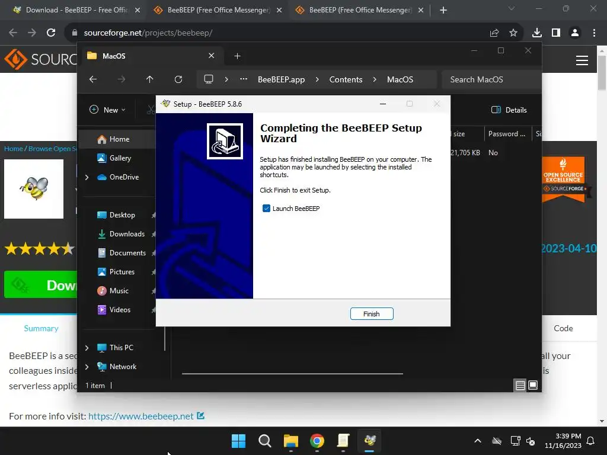Toggle Chrome side panel
The image size is (607, 455).
pyautogui.click(x=556, y=33)
